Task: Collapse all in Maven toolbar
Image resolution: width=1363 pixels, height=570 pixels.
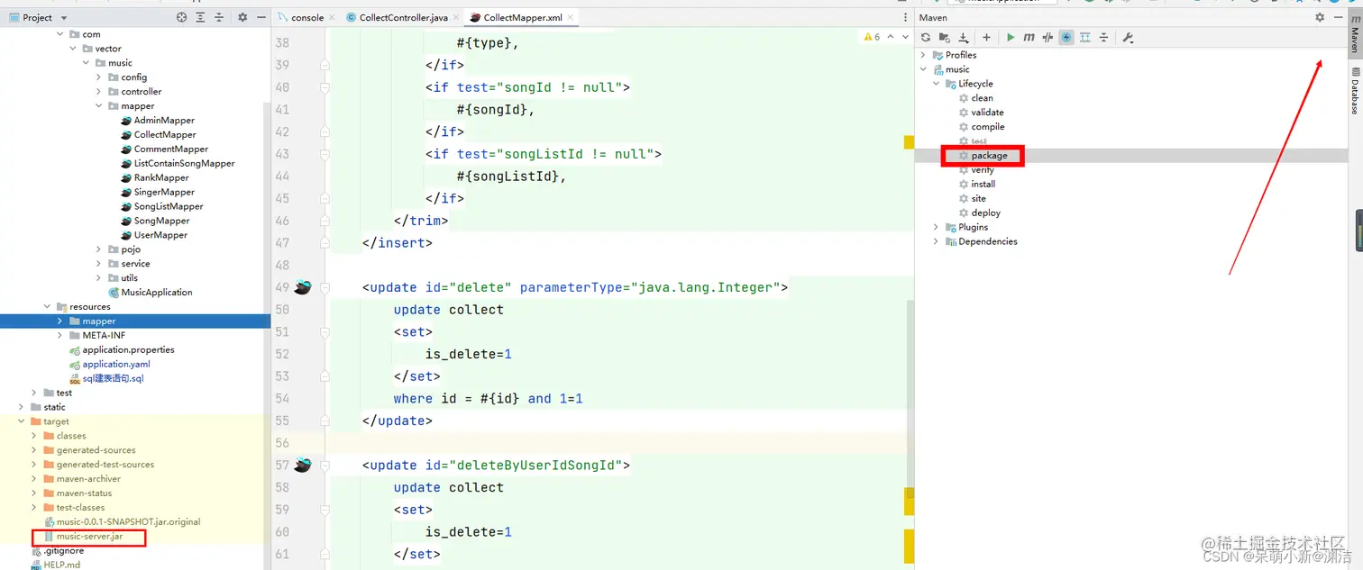Action: [x=1103, y=37]
